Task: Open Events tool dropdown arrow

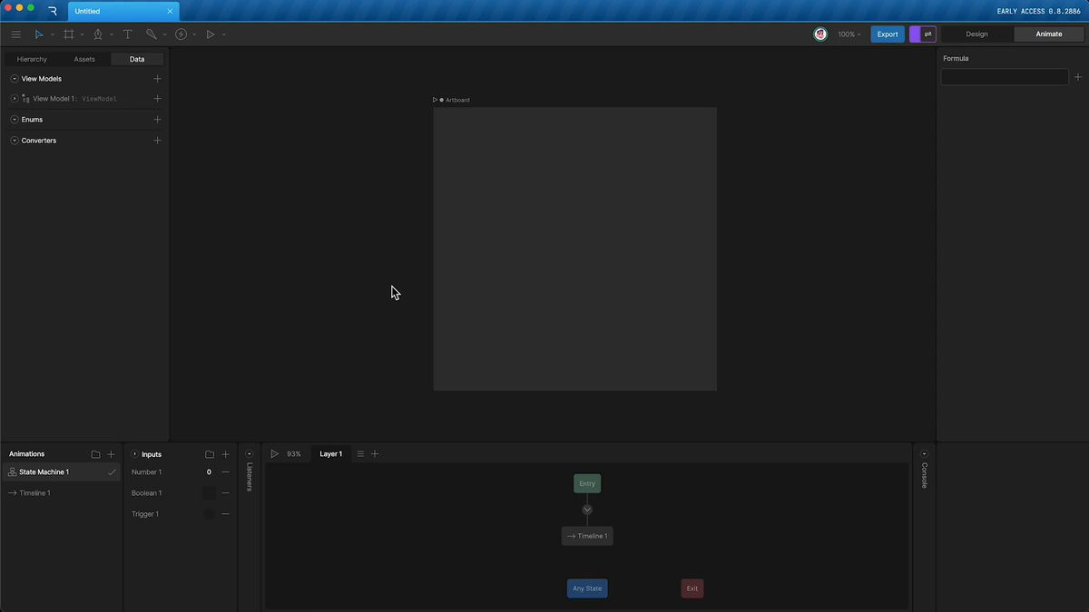Action: pos(194,34)
